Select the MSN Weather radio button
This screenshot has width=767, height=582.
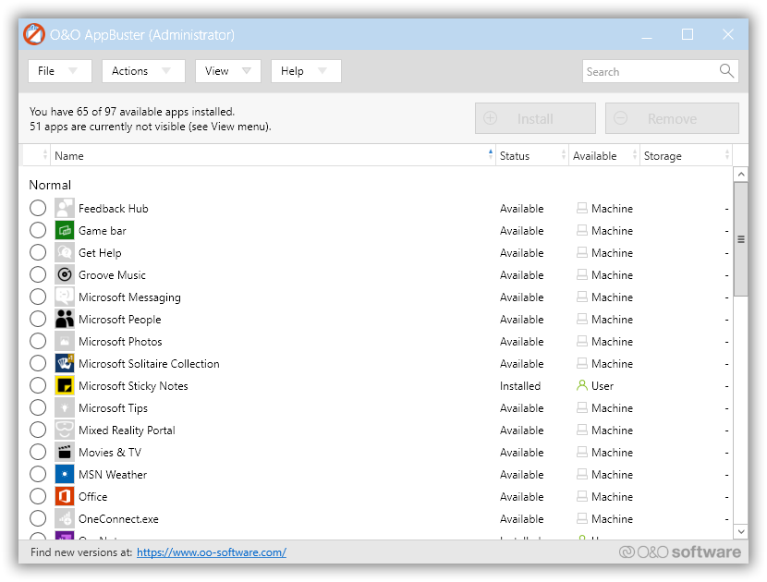38,474
